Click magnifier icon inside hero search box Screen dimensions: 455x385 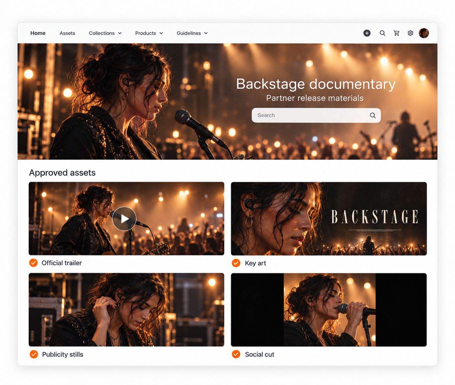point(373,115)
